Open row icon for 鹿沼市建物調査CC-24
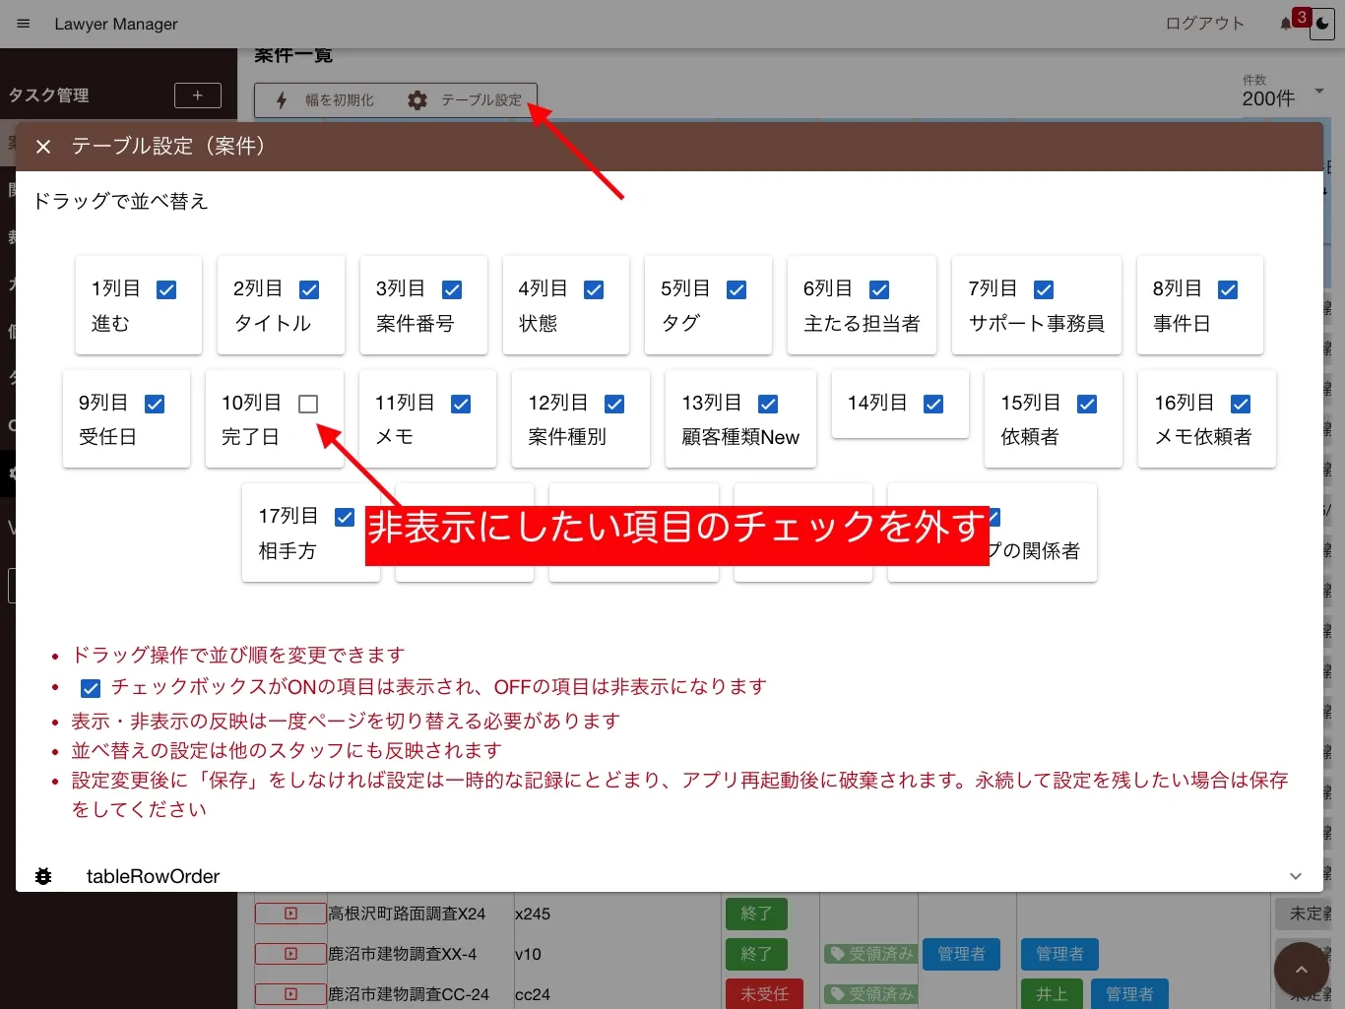Viewport: 1345px width, 1009px height. click(290, 994)
